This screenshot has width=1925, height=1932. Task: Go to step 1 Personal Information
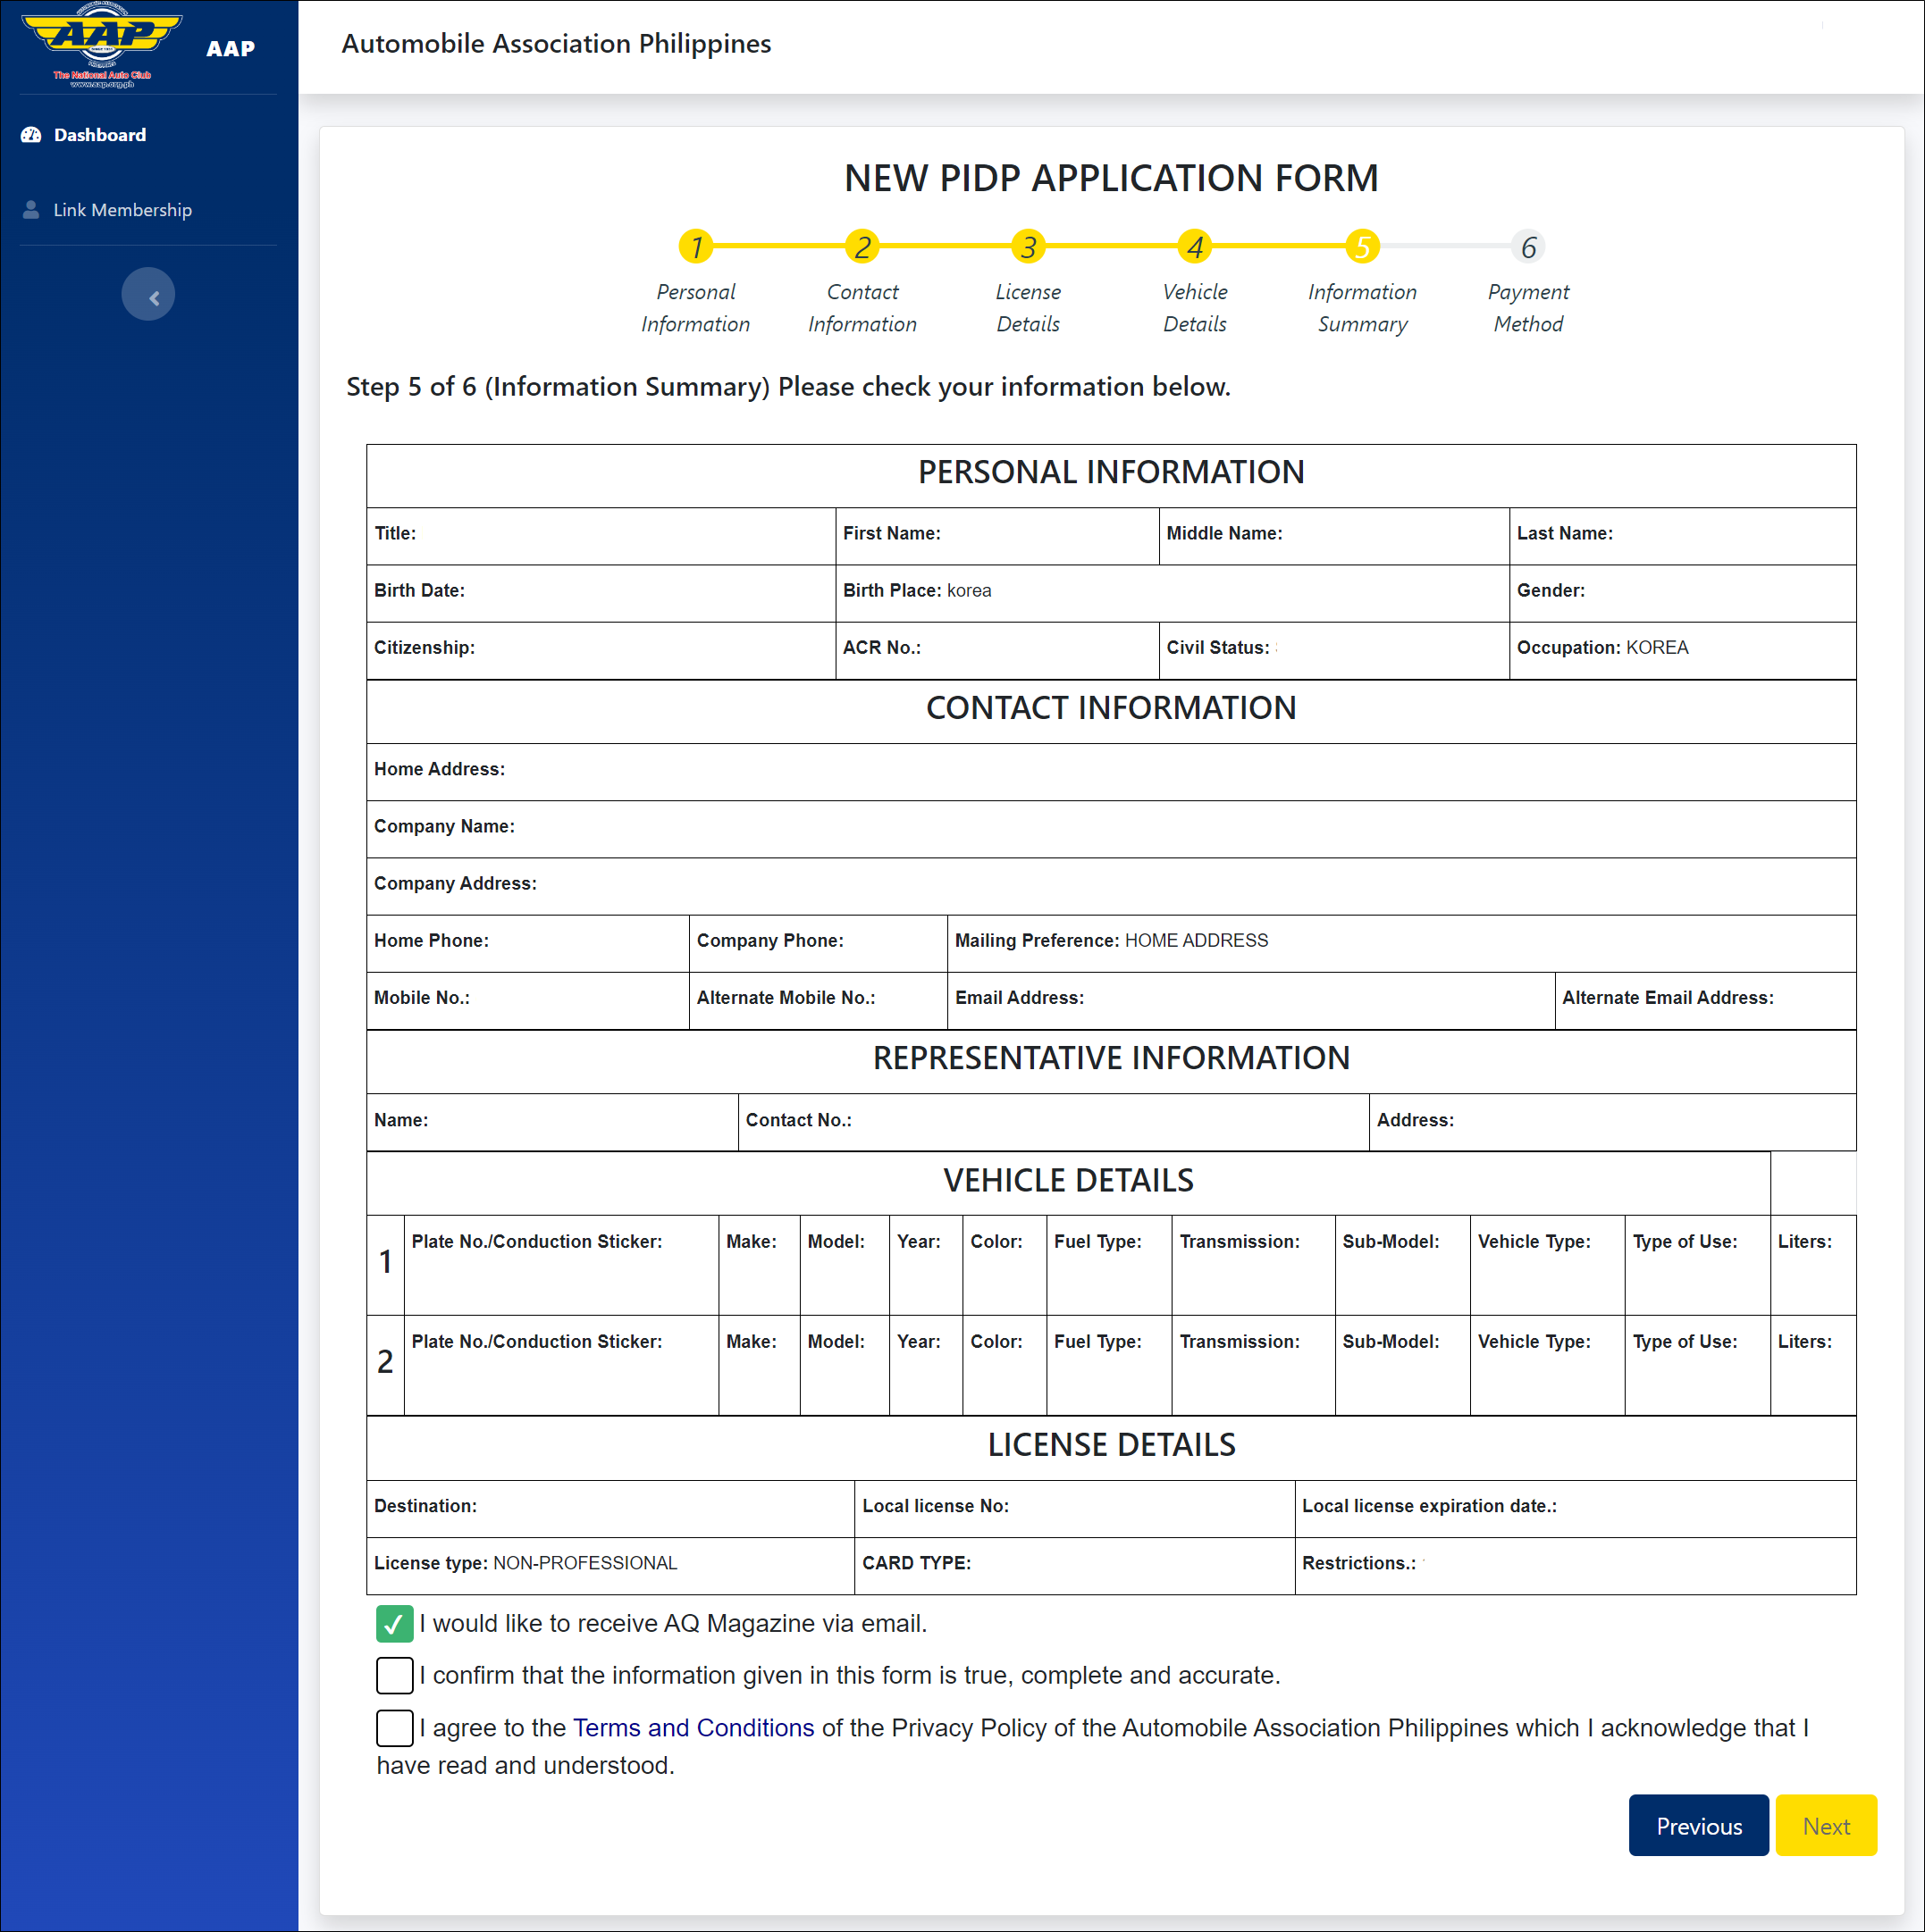[695, 247]
